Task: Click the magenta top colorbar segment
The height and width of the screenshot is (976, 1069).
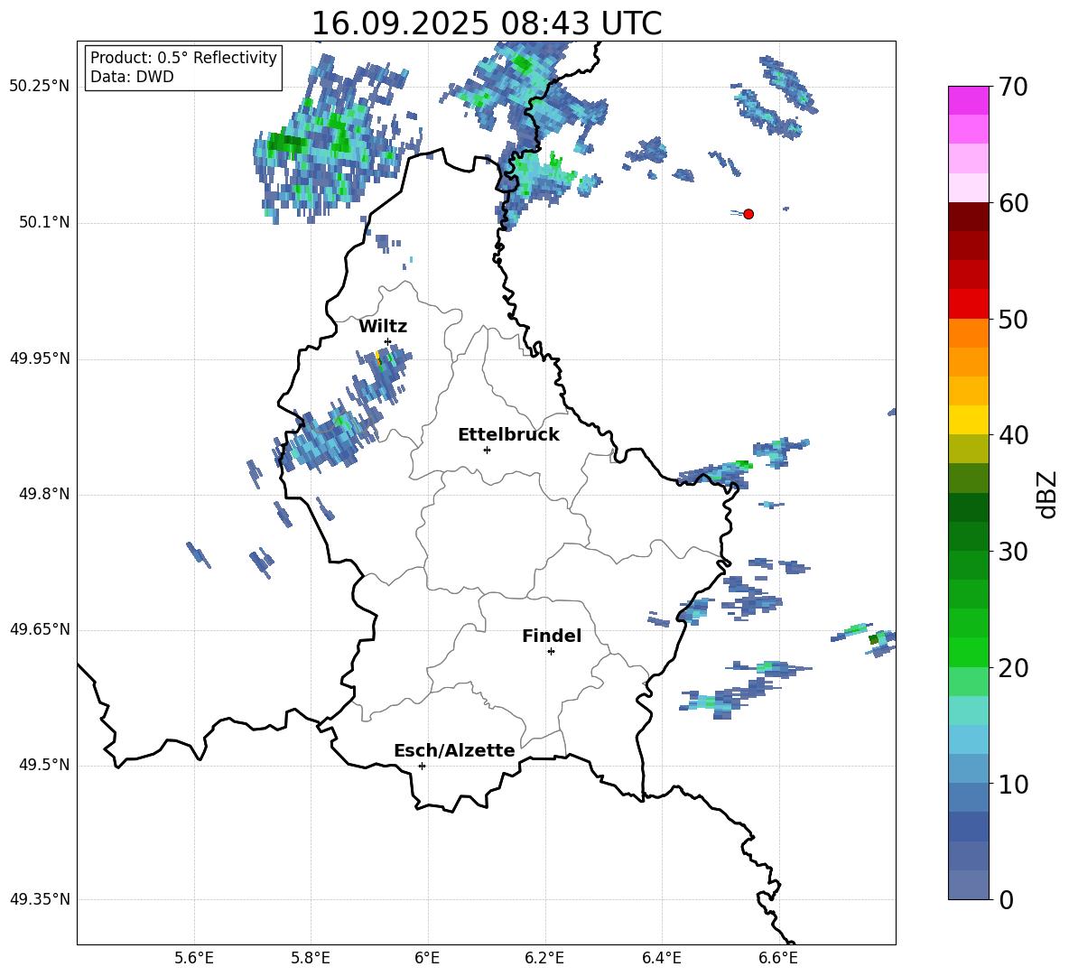Action: click(968, 101)
